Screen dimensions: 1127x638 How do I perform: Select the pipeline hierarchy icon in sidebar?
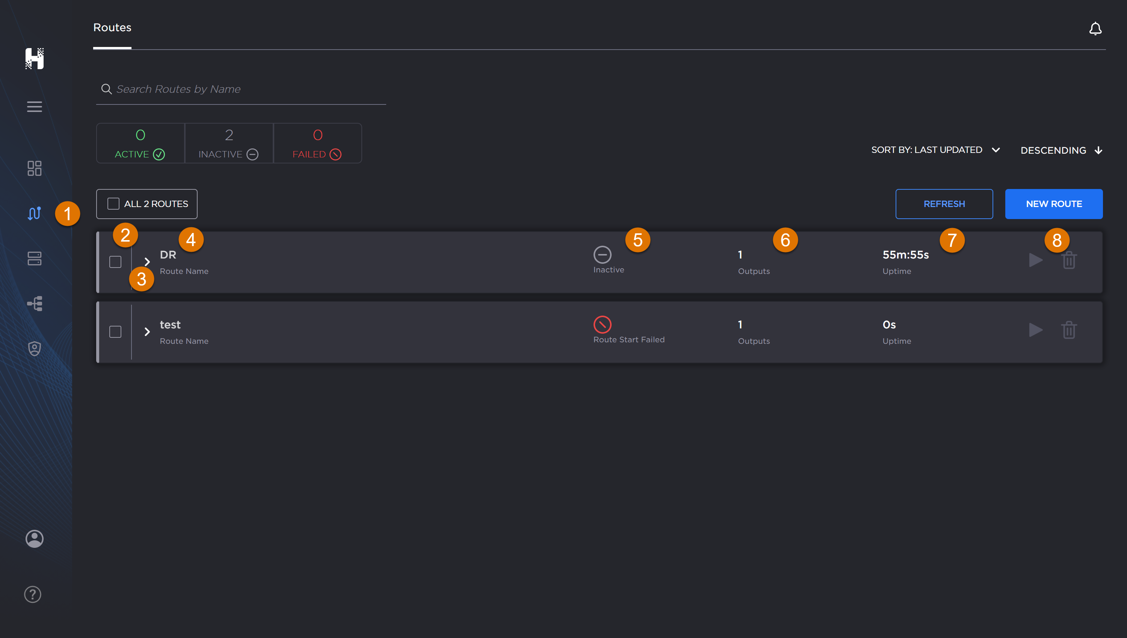pyautogui.click(x=34, y=303)
